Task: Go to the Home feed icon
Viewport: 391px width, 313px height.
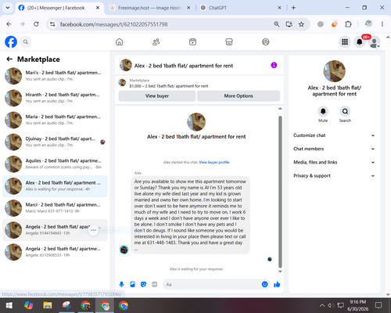Action: point(120,41)
